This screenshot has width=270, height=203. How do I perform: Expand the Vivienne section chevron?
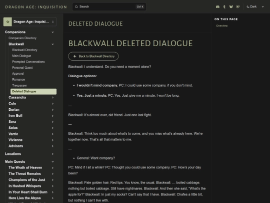pos(52,140)
